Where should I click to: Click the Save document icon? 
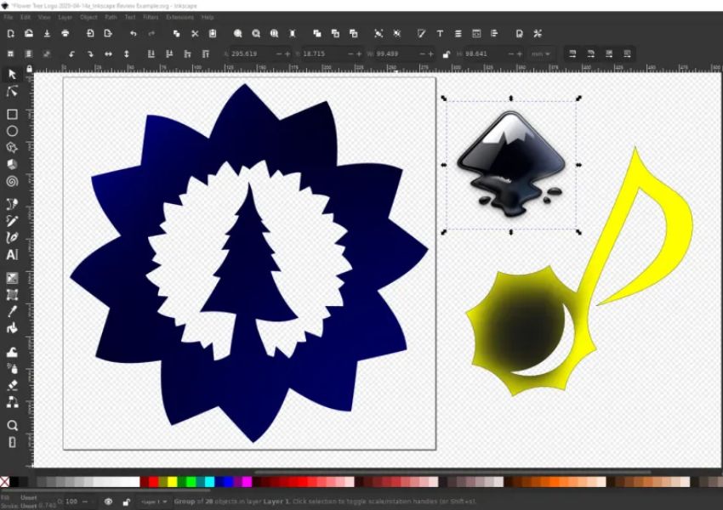click(47, 34)
